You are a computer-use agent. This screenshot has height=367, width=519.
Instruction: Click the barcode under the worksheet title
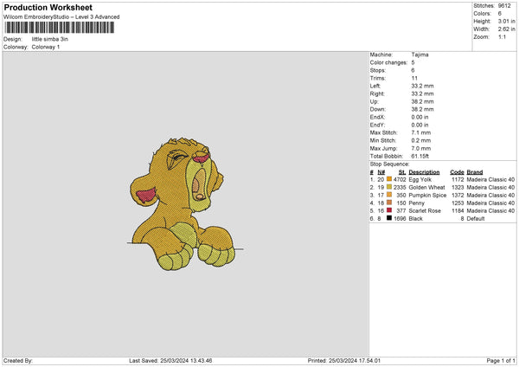(60, 28)
